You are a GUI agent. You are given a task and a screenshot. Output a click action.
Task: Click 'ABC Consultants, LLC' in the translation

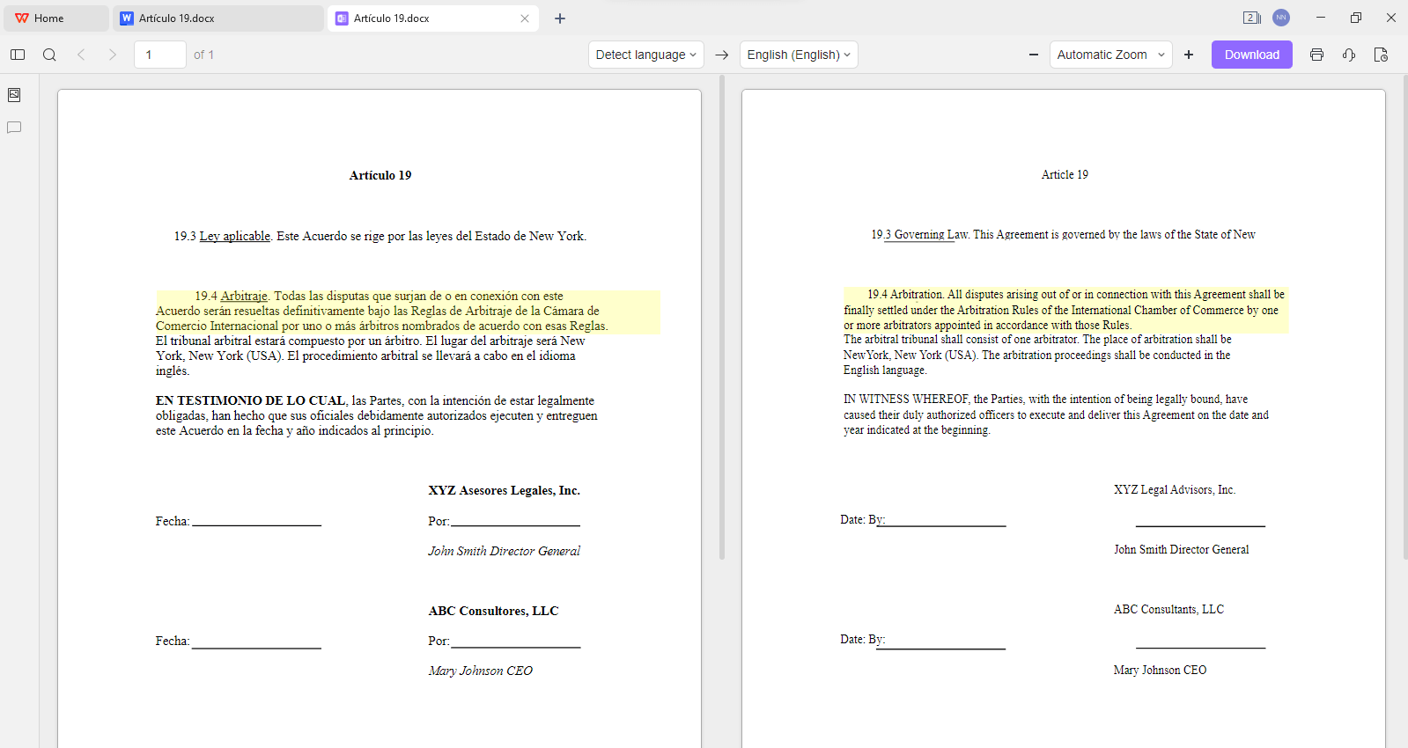pyautogui.click(x=1168, y=609)
